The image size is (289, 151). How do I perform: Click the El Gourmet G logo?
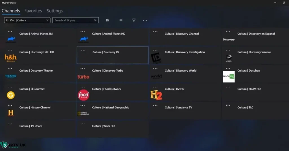[x=11, y=95]
